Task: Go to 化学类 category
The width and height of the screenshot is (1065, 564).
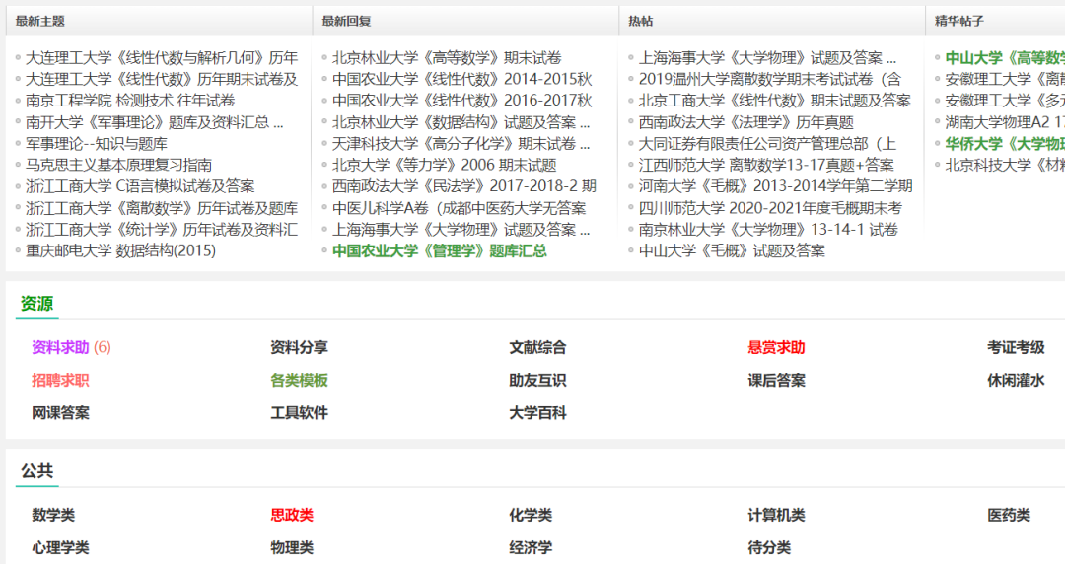Action: 531,515
